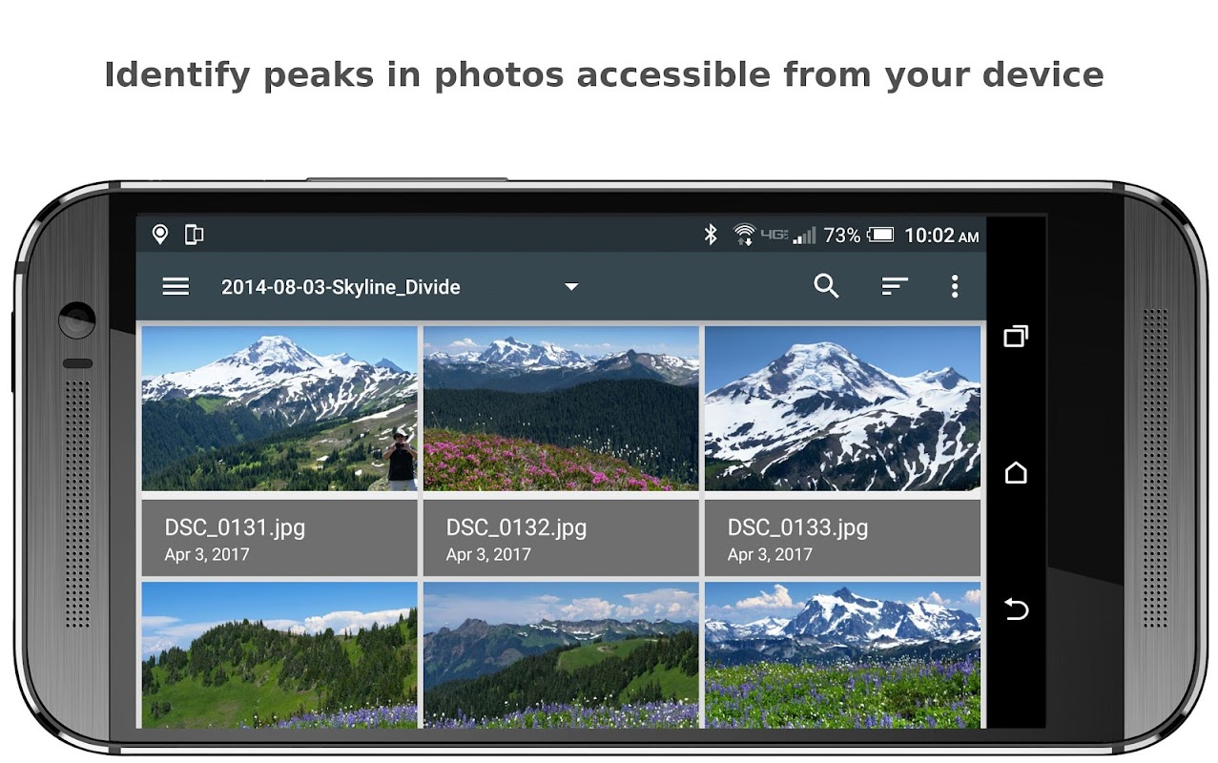
Task: Open the DSC_0132.jpg wildflower photo
Action: click(x=561, y=408)
